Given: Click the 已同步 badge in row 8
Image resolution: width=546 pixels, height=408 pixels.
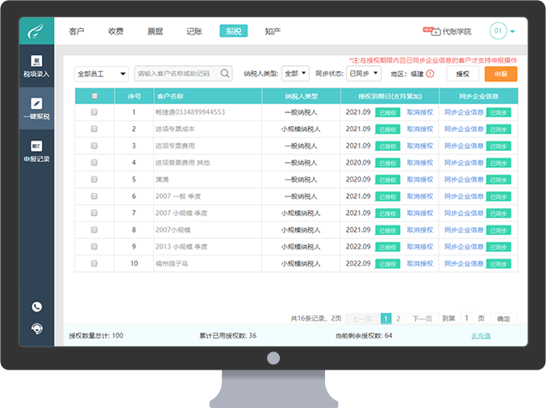Looking at the screenshot, I should [x=498, y=231].
